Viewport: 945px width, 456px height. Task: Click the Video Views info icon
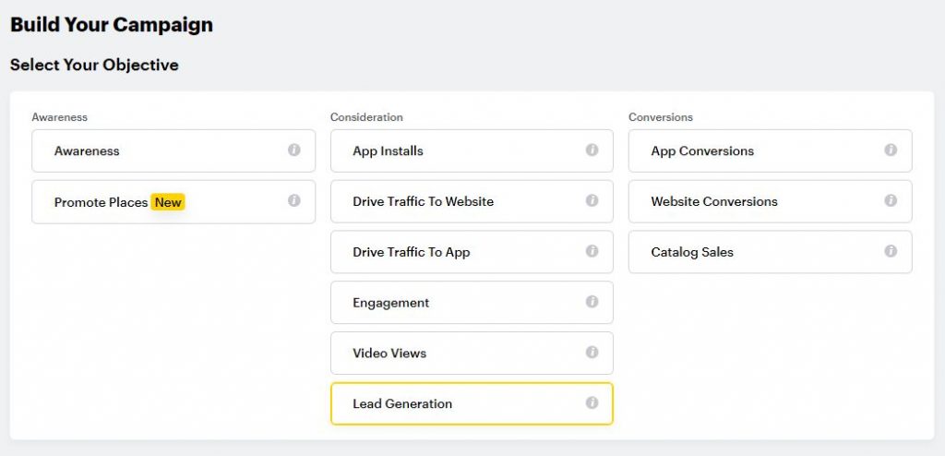point(592,353)
